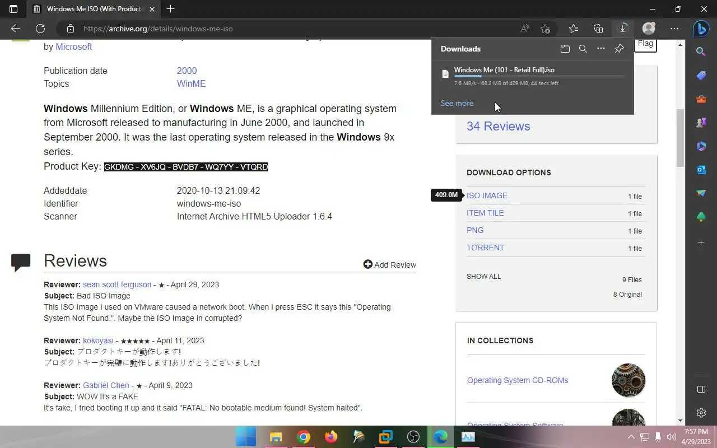Click See more in Downloads
The height and width of the screenshot is (448, 717).
coord(457,103)
